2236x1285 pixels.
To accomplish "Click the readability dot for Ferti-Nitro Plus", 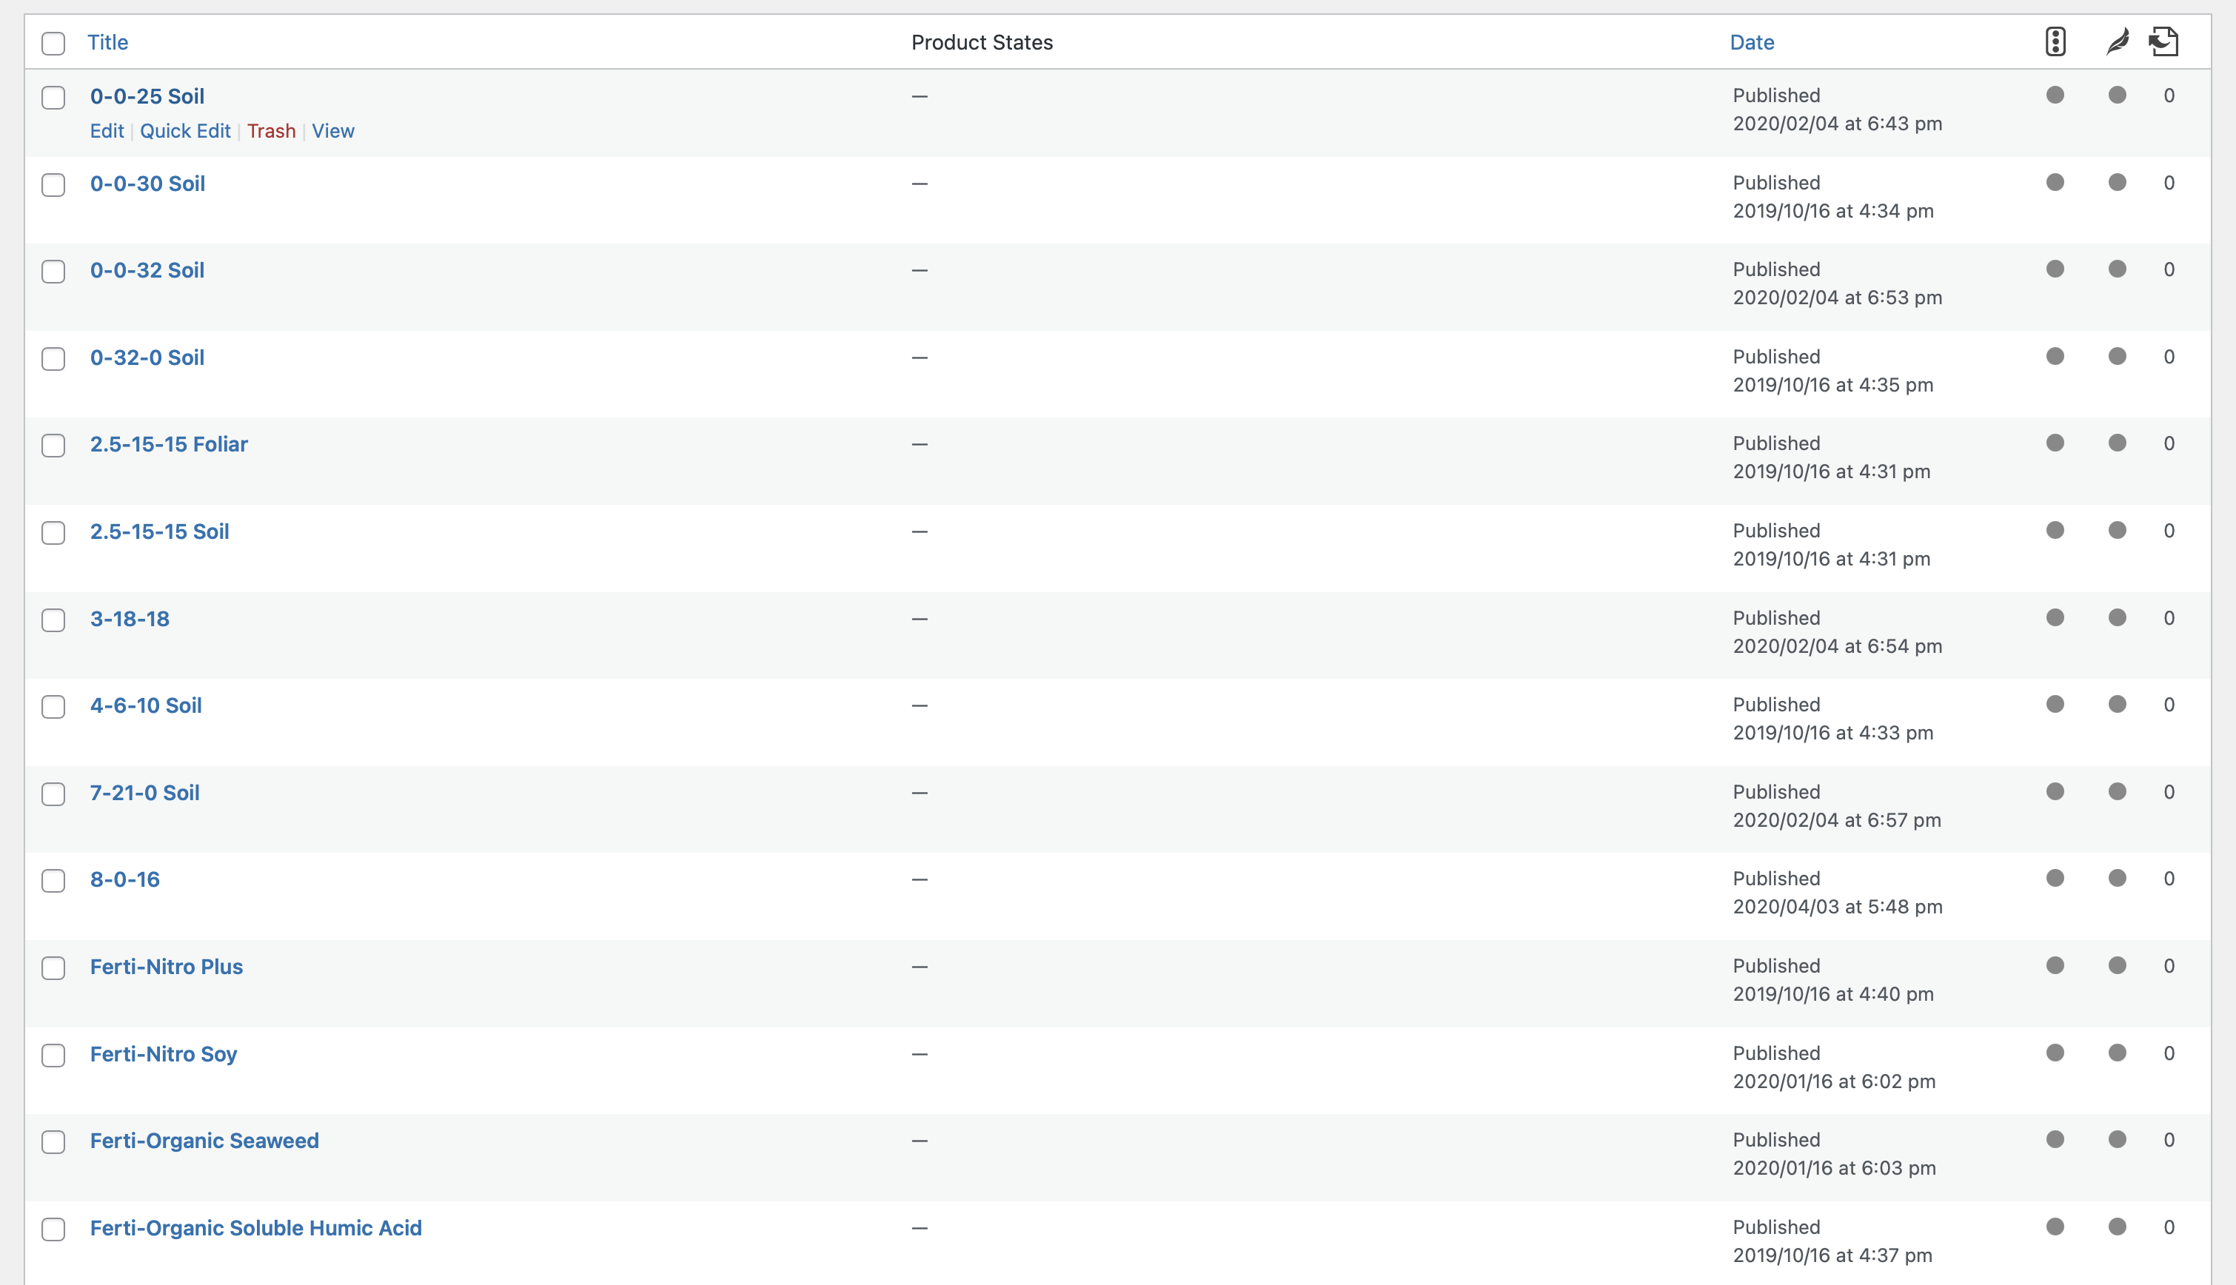I will point(2117,965).
